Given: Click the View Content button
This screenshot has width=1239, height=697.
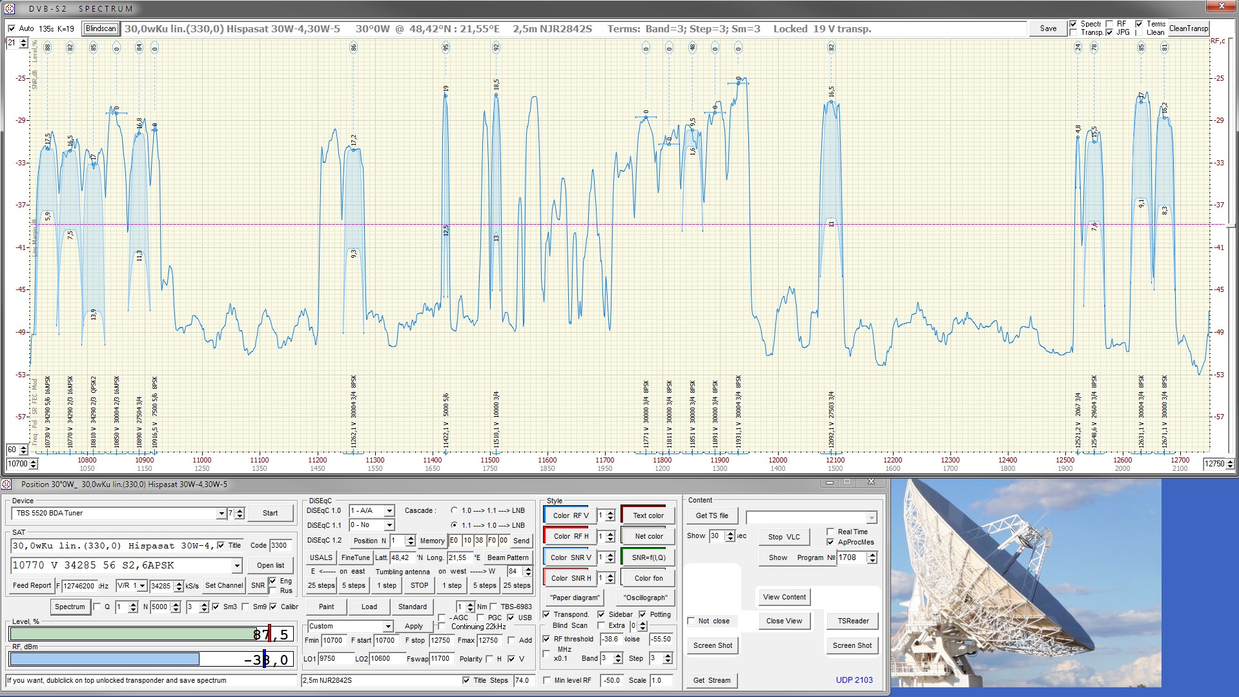Looking at the screenshot, I should click(784, 597).
